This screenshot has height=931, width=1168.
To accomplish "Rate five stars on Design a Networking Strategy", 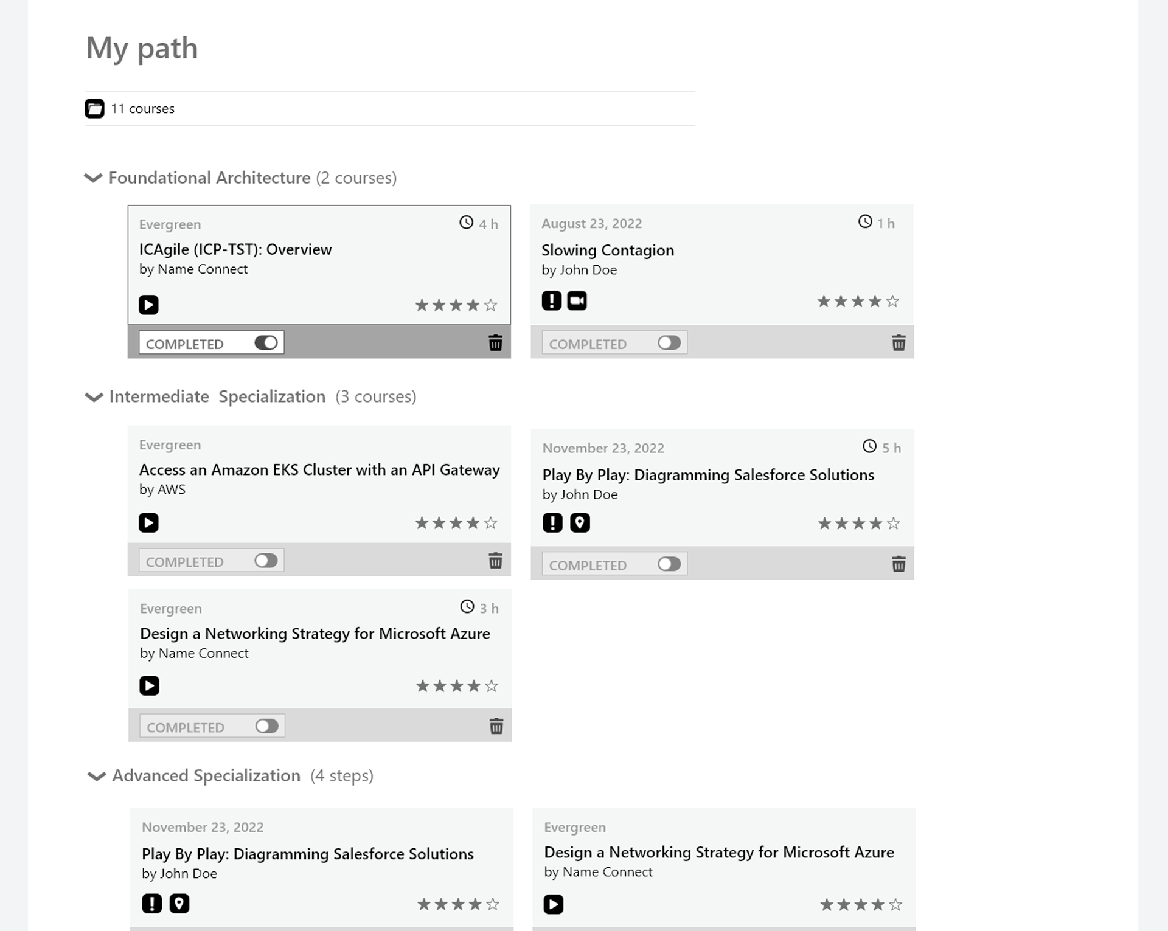I will 490,685.
